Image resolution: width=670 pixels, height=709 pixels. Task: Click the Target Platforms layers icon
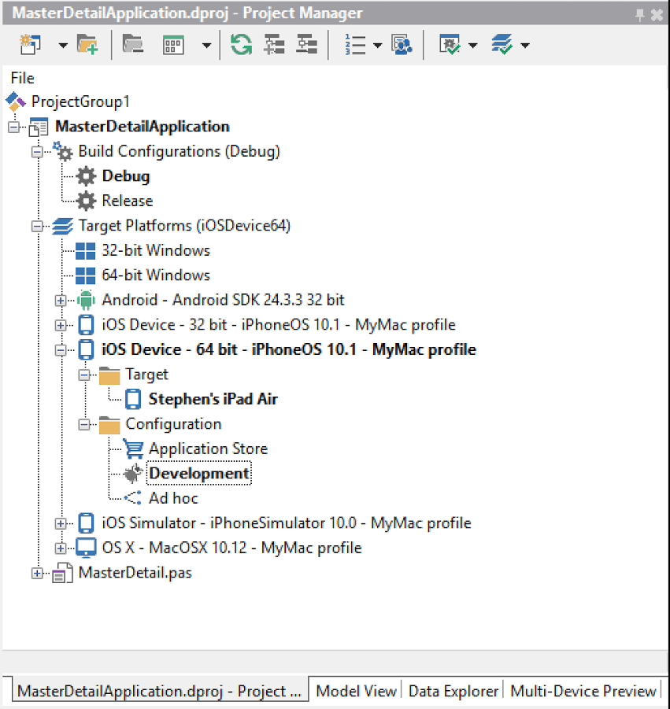coord(62,226)
